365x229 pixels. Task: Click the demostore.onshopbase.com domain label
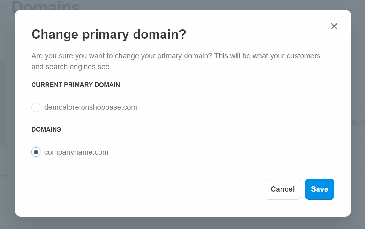click(x=91, y=107)
